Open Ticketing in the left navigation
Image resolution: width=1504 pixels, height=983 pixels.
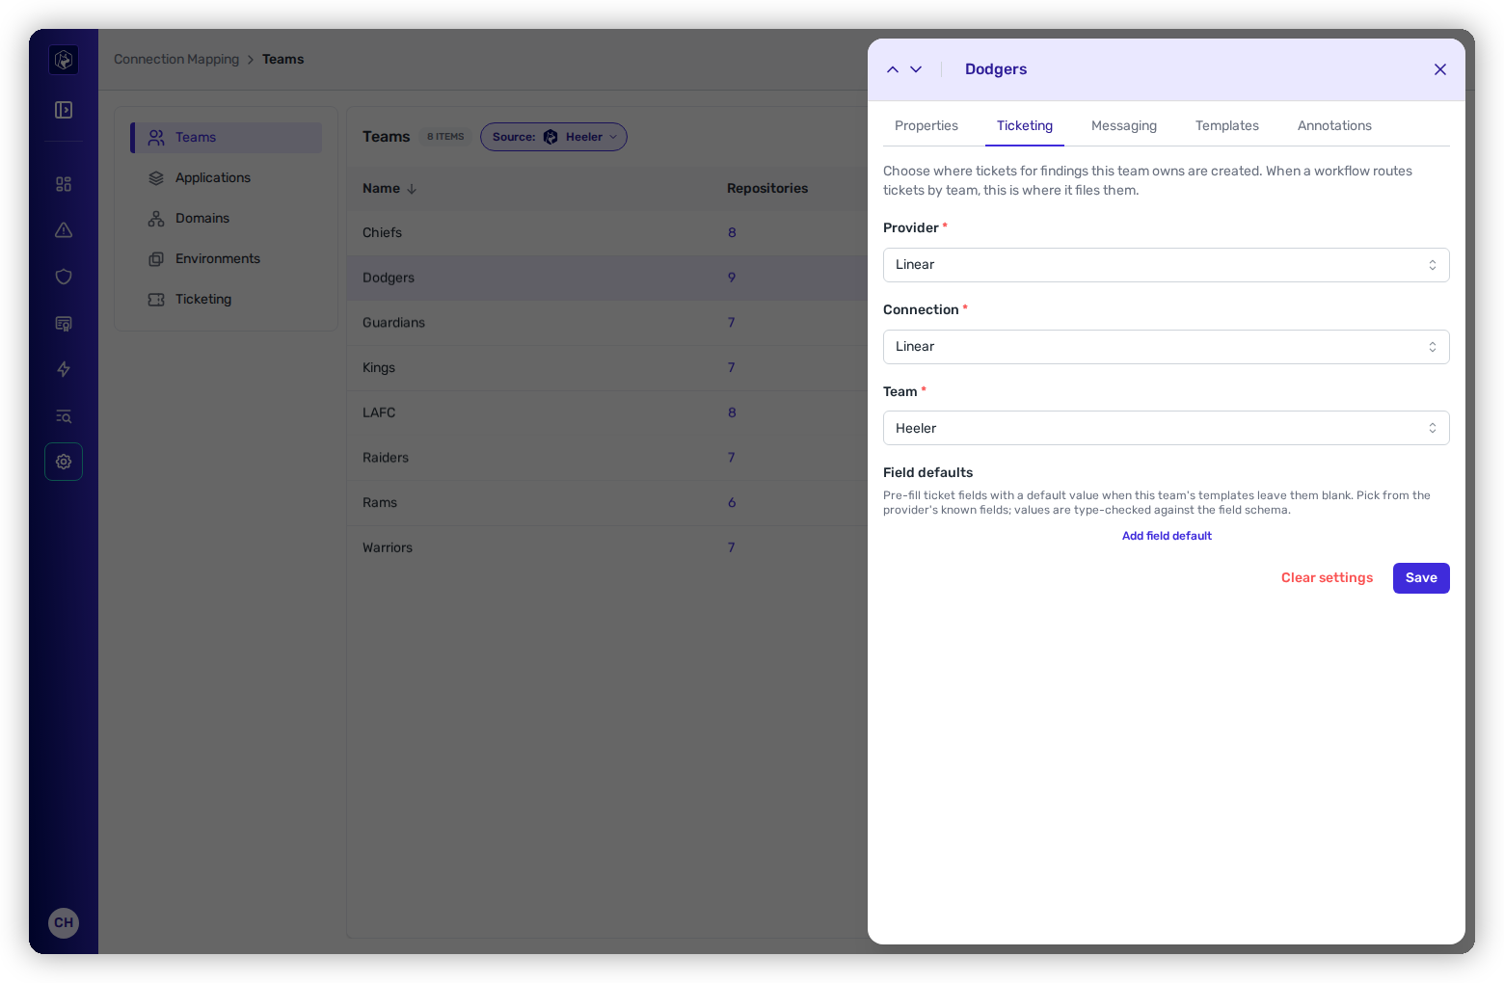pos(228,300)
